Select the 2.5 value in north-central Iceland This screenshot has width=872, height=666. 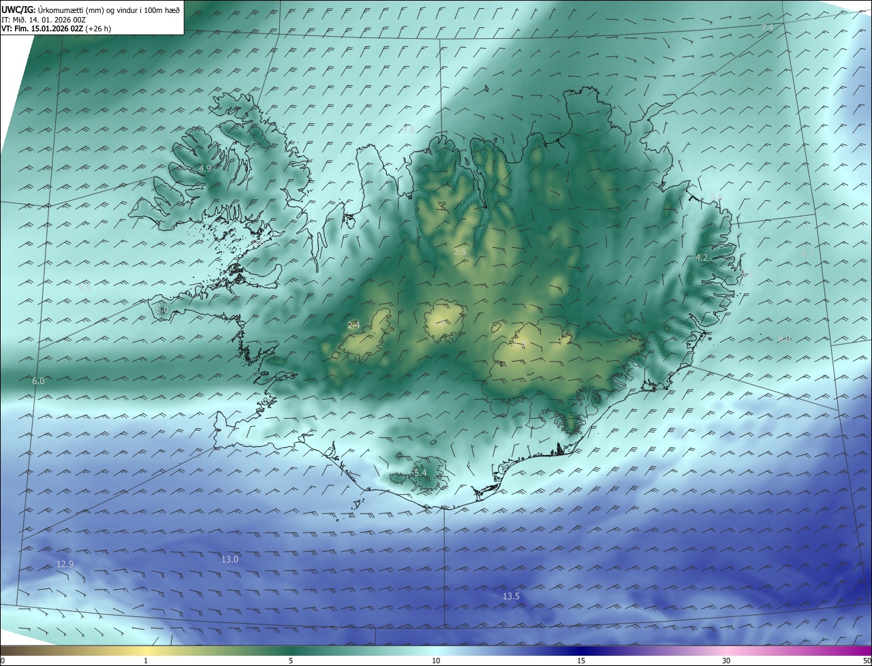[x=460, y=251]
